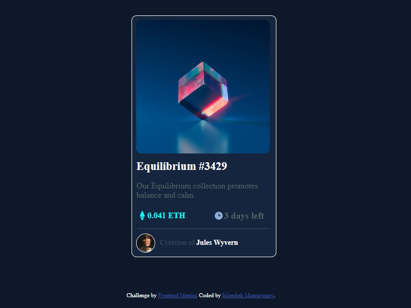Click the divider line above the creator row
Viewport: 411px width, 308px height.
[x=204, y=228]
